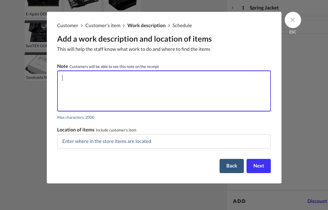Open the Discount link
The height and width of the screenshot is (210, 328).
click(x=317, y=201)
